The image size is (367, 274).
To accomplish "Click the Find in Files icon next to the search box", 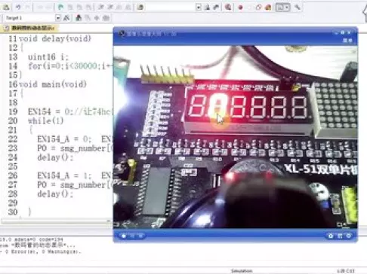I will click(207, 8).
